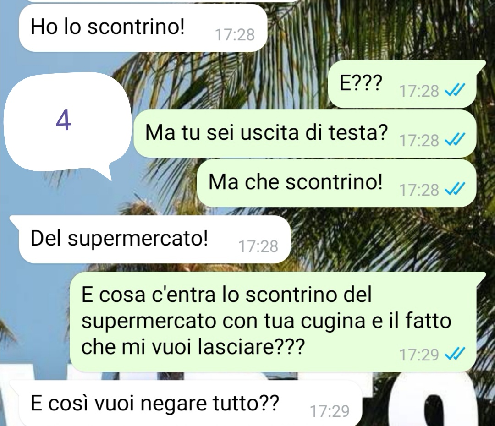Click the 17:28 timestamp on 'Del supermercato!'
Screen dimensions: 495x426
(258, 247)
